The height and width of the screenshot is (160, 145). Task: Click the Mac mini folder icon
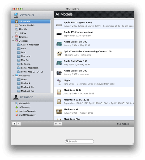(19, 56)
